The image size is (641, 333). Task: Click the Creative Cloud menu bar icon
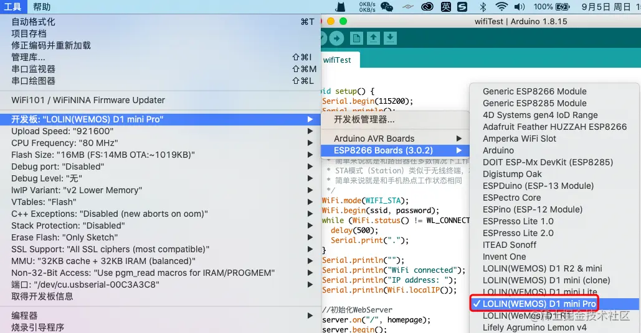(x=427, y=6)
